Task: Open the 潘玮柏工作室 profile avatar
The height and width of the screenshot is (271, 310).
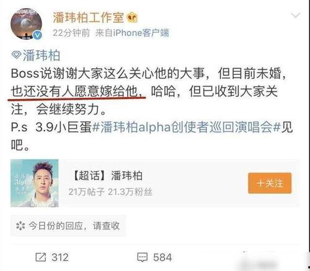Action: tap(26, 24)
